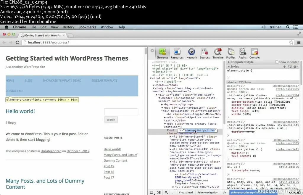Show the console drawer icon in status bar
303x195 pixels.
click(159, 193)
